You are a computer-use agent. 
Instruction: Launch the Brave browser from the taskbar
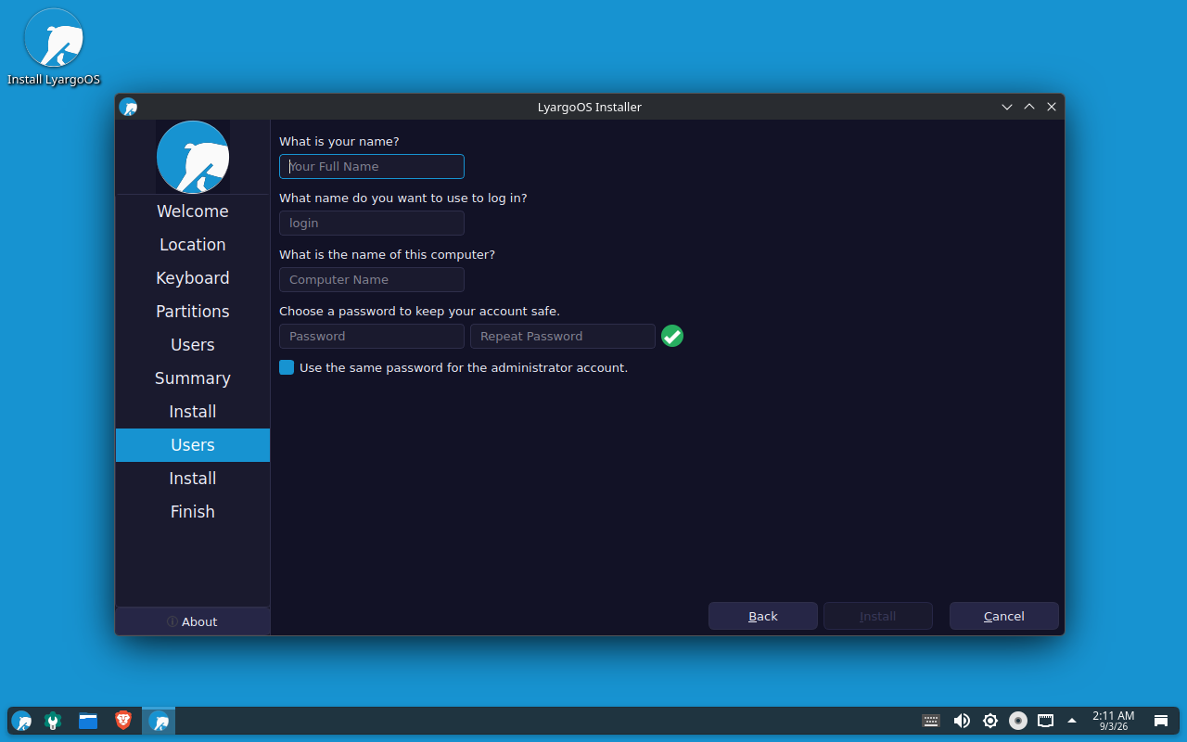[x=123, y=721]
